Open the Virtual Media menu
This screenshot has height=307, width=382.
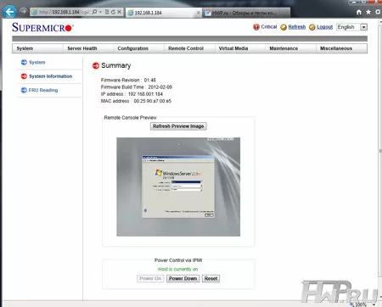coord(233,48)
